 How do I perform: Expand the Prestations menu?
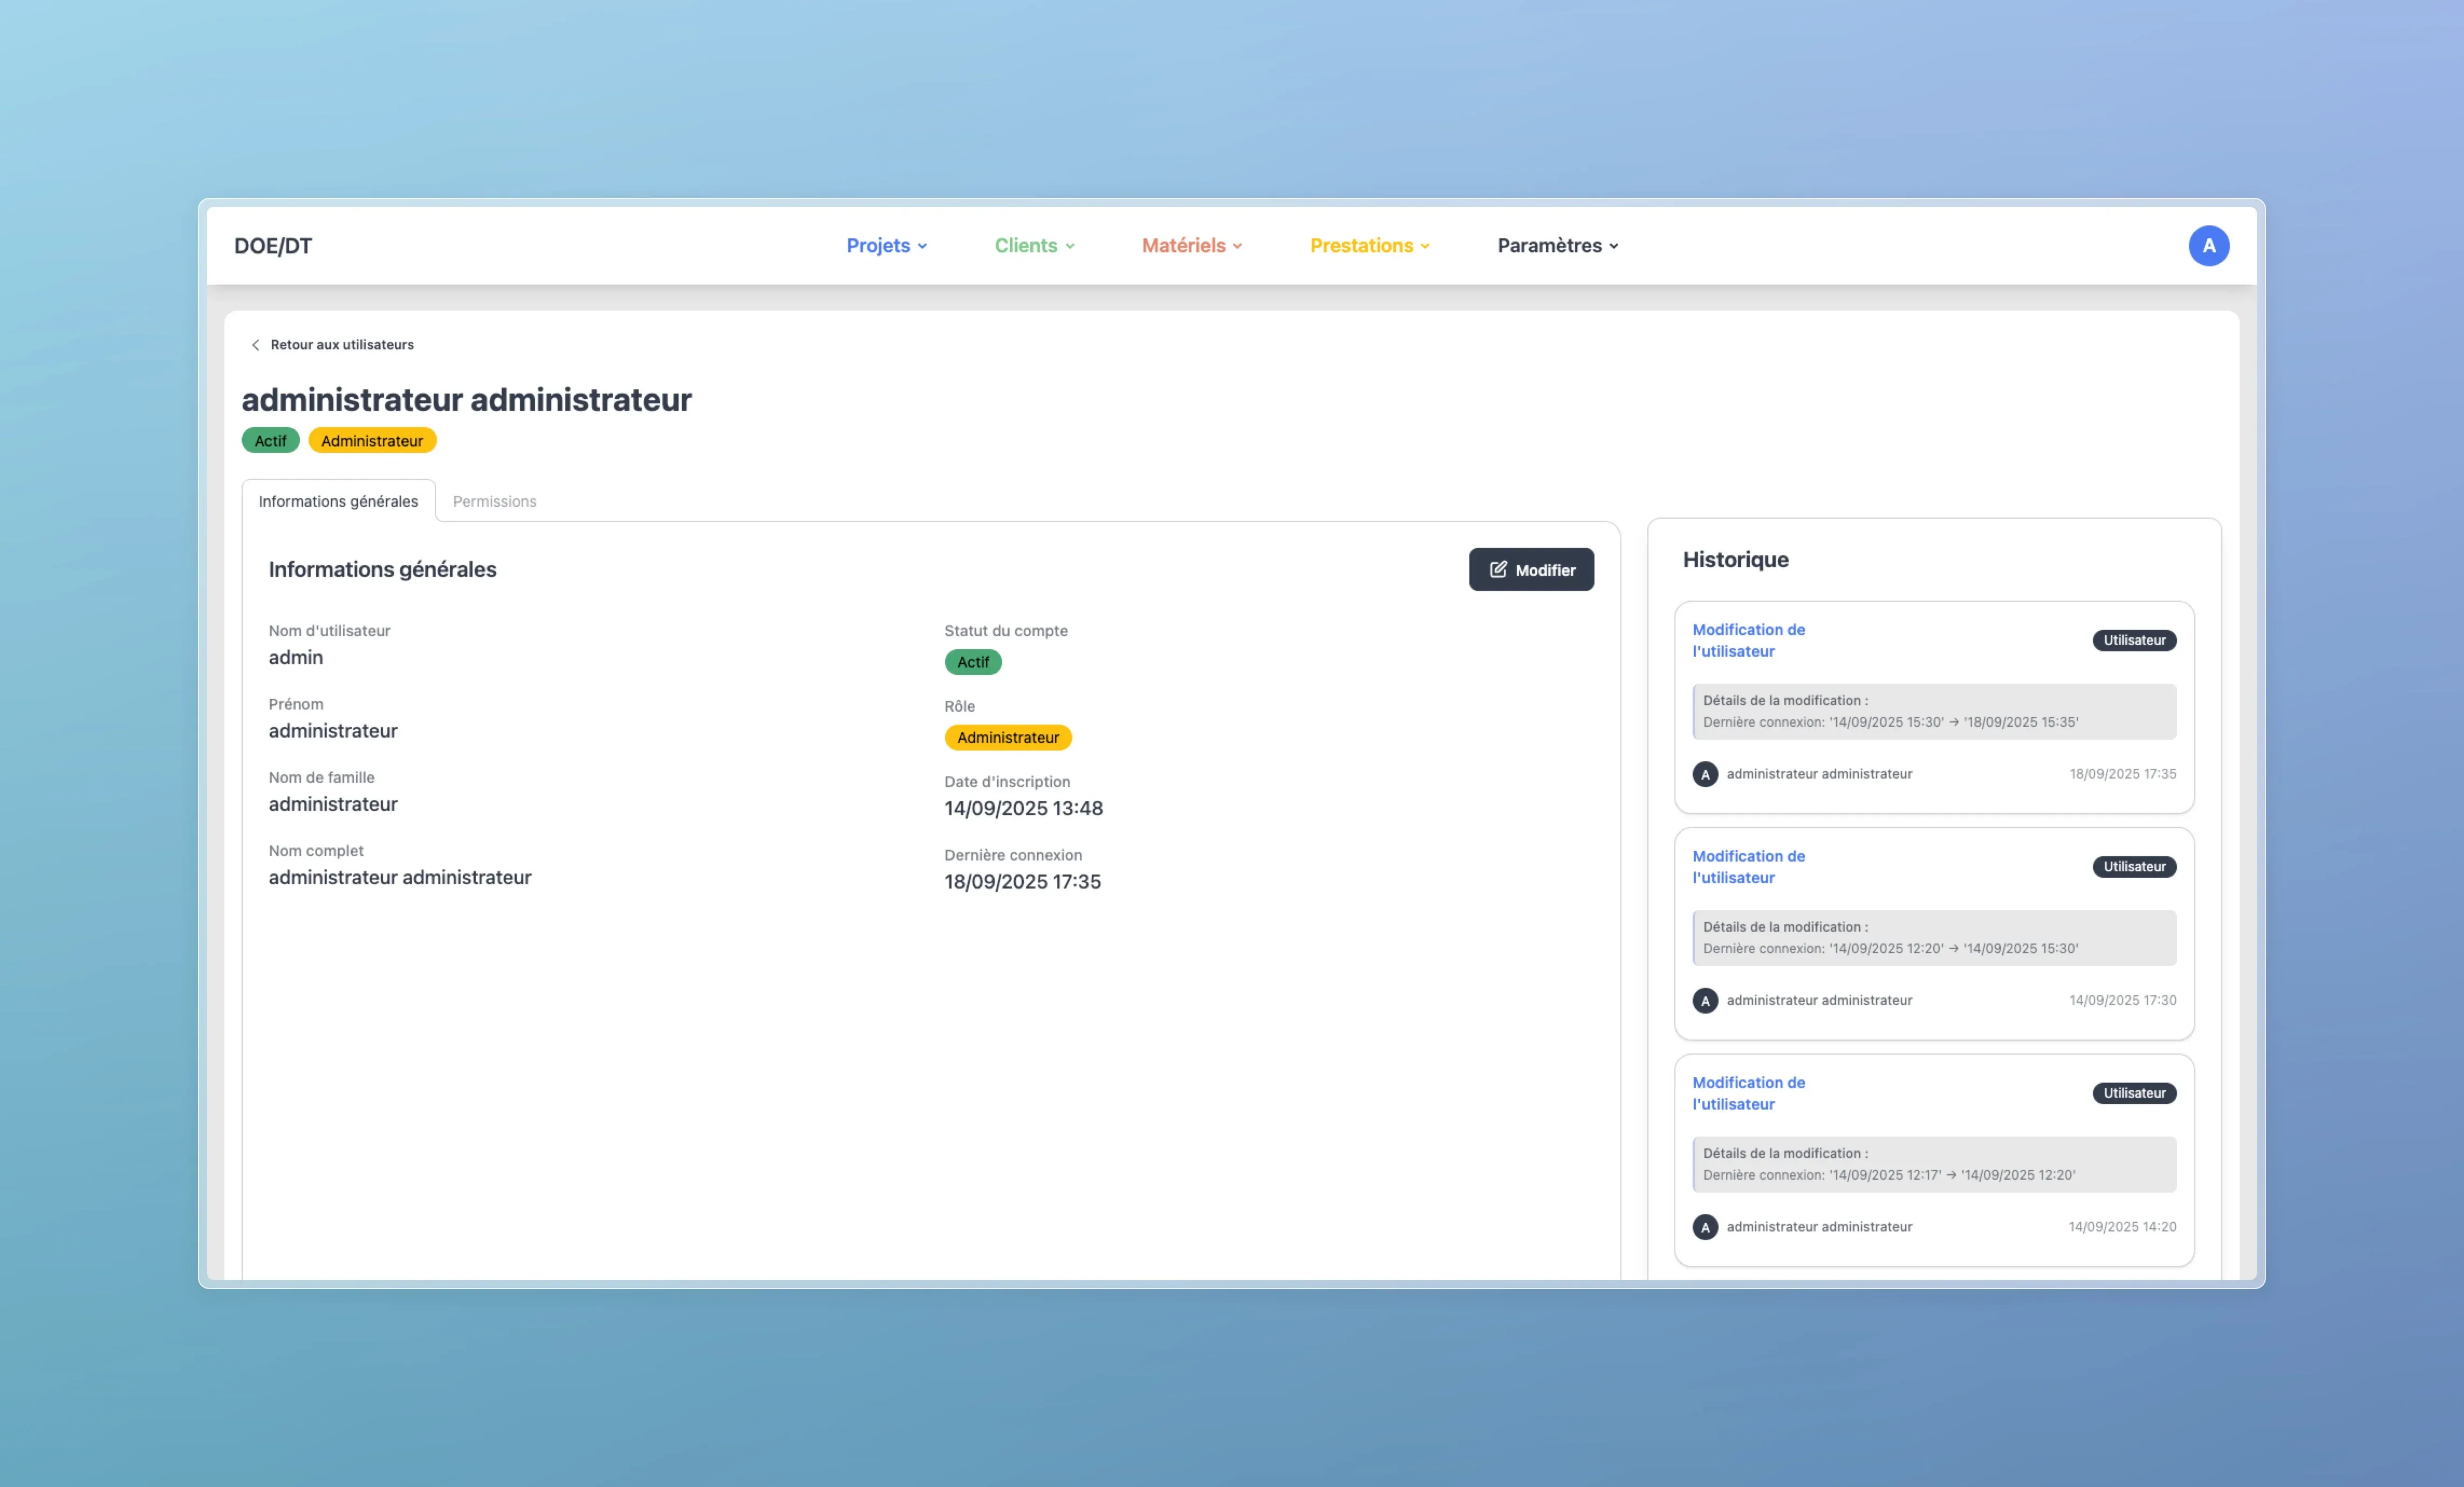click(x=1369, y=246)
